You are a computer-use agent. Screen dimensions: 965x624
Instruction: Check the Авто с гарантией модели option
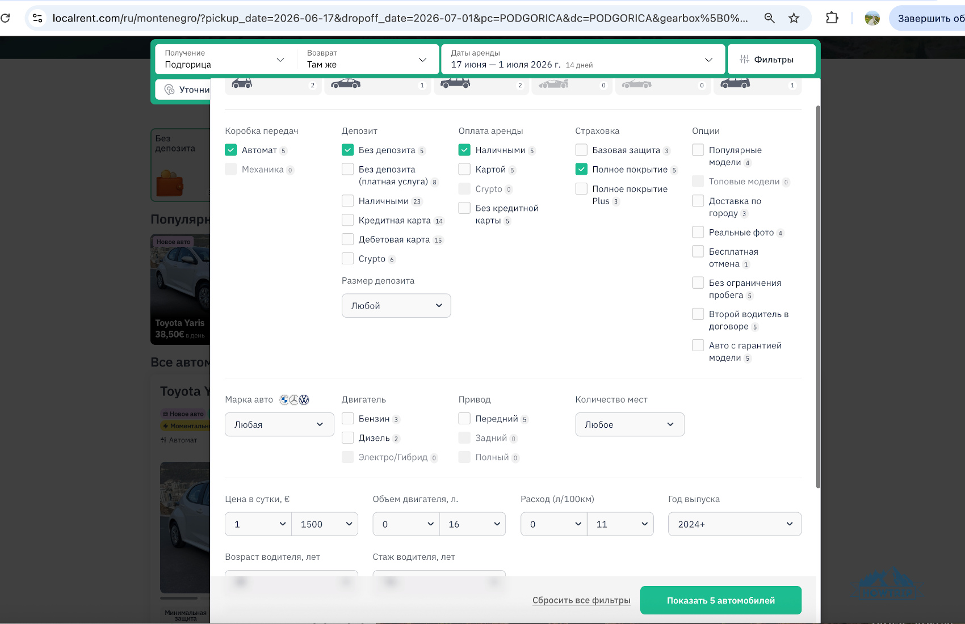[x=698, y=345]
